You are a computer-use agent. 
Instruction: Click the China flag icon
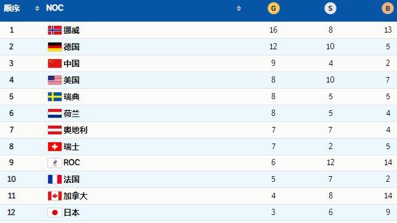tap(55, 63)
